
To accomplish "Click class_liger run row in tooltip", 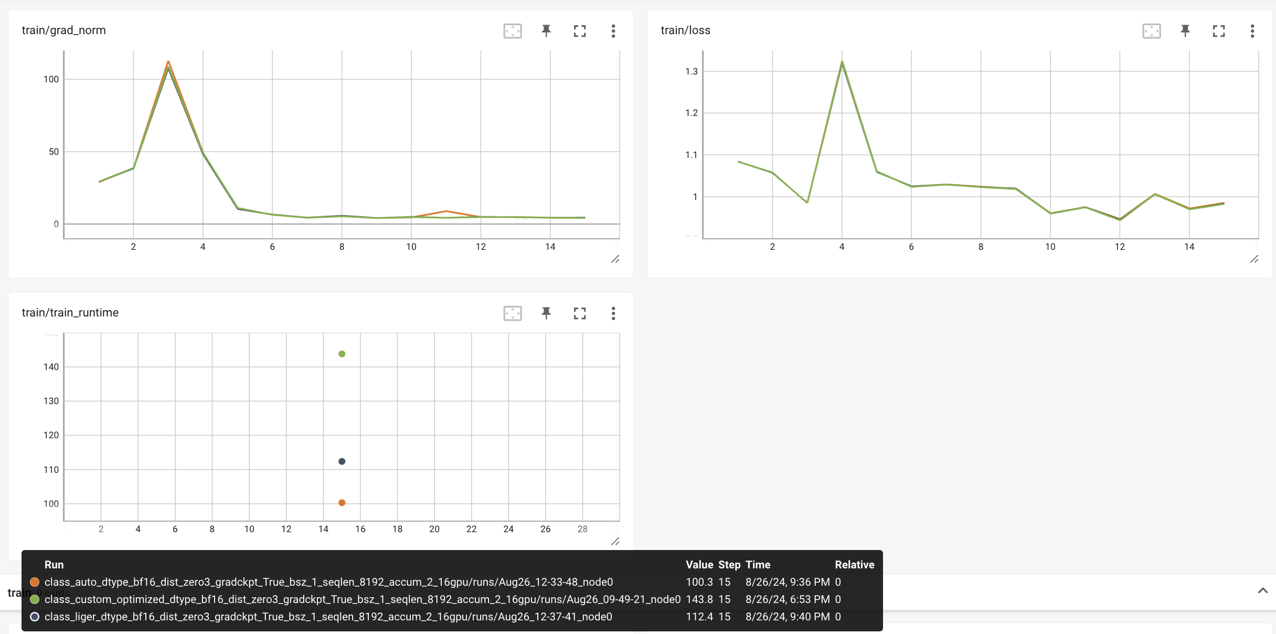I will click(x=328, y=617).
